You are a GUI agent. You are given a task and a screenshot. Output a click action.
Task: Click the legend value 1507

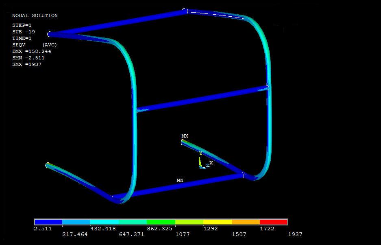(x=239, y=234)
